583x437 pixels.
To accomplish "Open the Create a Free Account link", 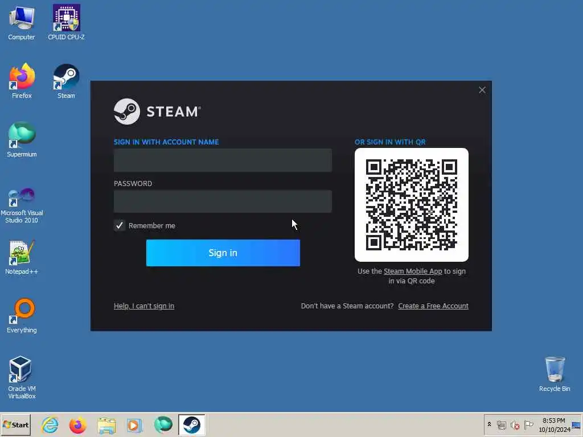I will 433,306.
